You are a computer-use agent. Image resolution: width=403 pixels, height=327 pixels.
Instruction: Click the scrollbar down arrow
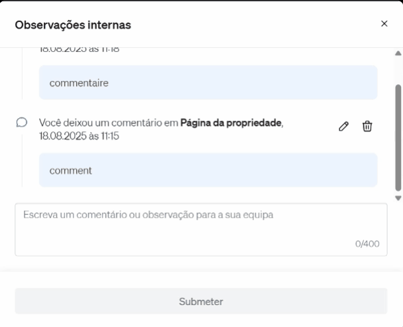pos(398,198)
